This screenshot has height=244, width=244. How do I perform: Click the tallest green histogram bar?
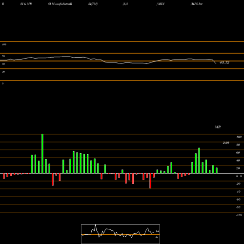[42, 154]
